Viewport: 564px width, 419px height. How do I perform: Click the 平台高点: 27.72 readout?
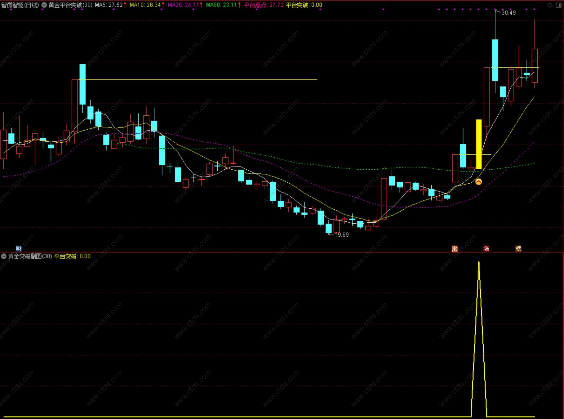(x=264, y=5)
